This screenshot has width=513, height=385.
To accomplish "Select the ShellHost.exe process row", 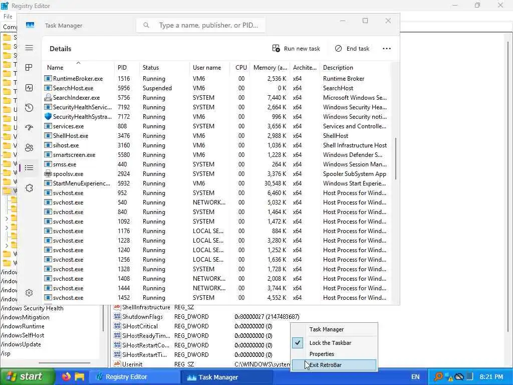I will pos(216,135).
